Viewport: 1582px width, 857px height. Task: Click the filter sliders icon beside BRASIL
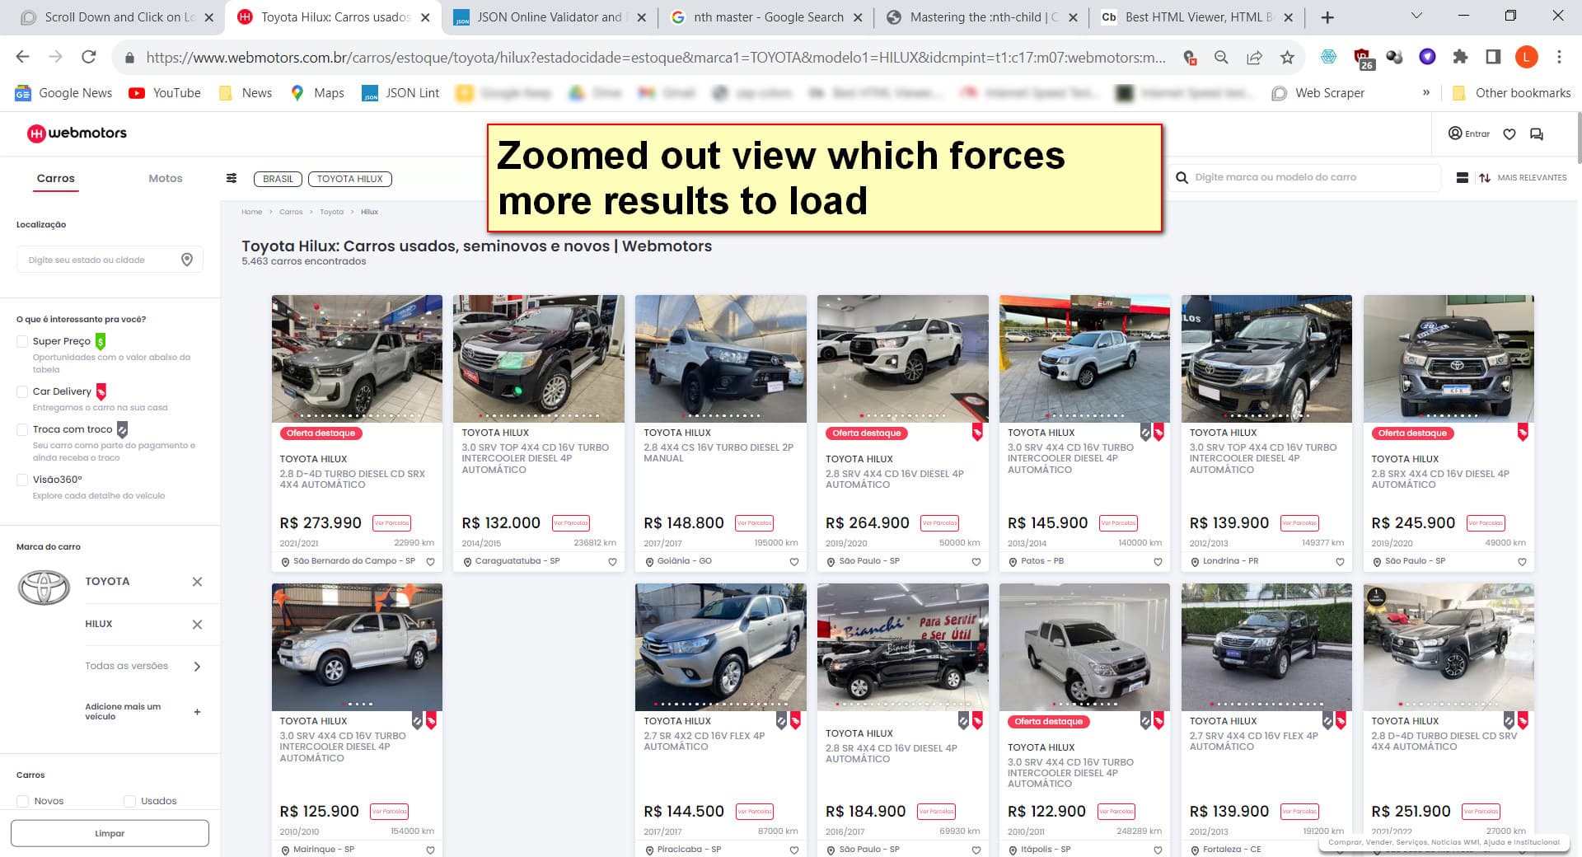(x=232, y=178)
